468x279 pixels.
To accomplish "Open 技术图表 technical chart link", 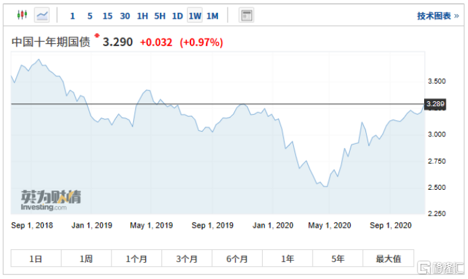I will 436,16.
